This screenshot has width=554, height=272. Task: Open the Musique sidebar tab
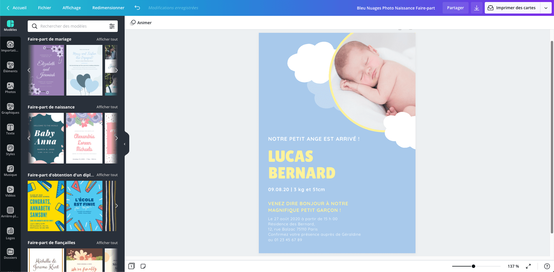tap(10, 171)
